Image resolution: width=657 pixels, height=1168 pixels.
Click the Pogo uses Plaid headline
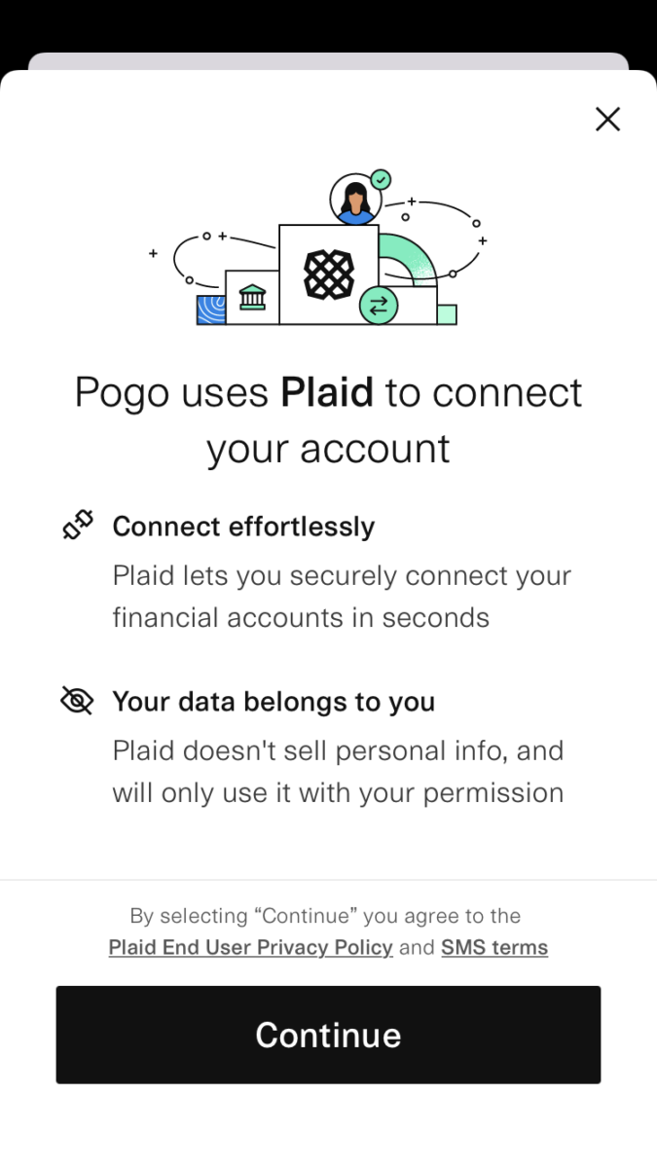(x=327, y=419)
